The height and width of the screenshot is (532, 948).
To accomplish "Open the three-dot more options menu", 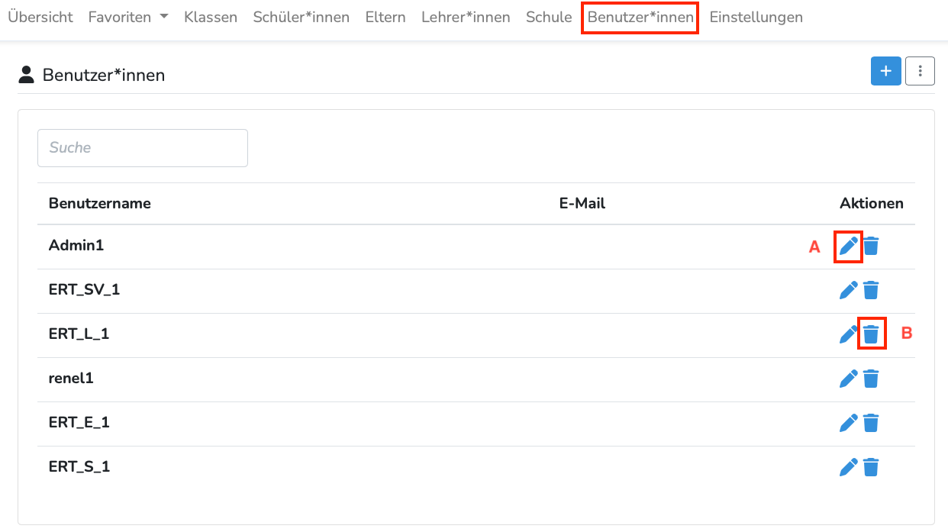I will [x=920, y=71].
